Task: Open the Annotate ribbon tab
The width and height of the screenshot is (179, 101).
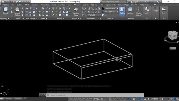Action: [62, 5]
